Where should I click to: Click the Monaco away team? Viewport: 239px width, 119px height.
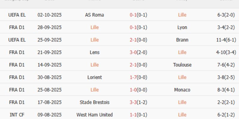point(182,90)
